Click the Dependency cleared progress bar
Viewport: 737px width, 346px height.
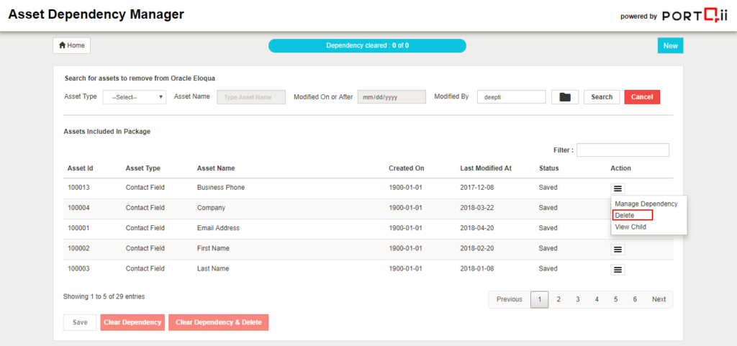point(367,45)
